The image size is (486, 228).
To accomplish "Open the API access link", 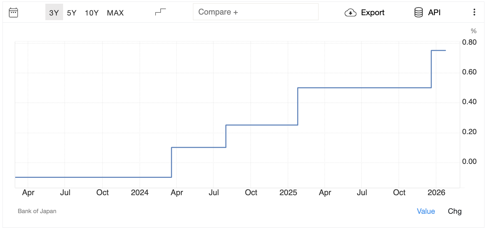I will [x=434, y=12].
